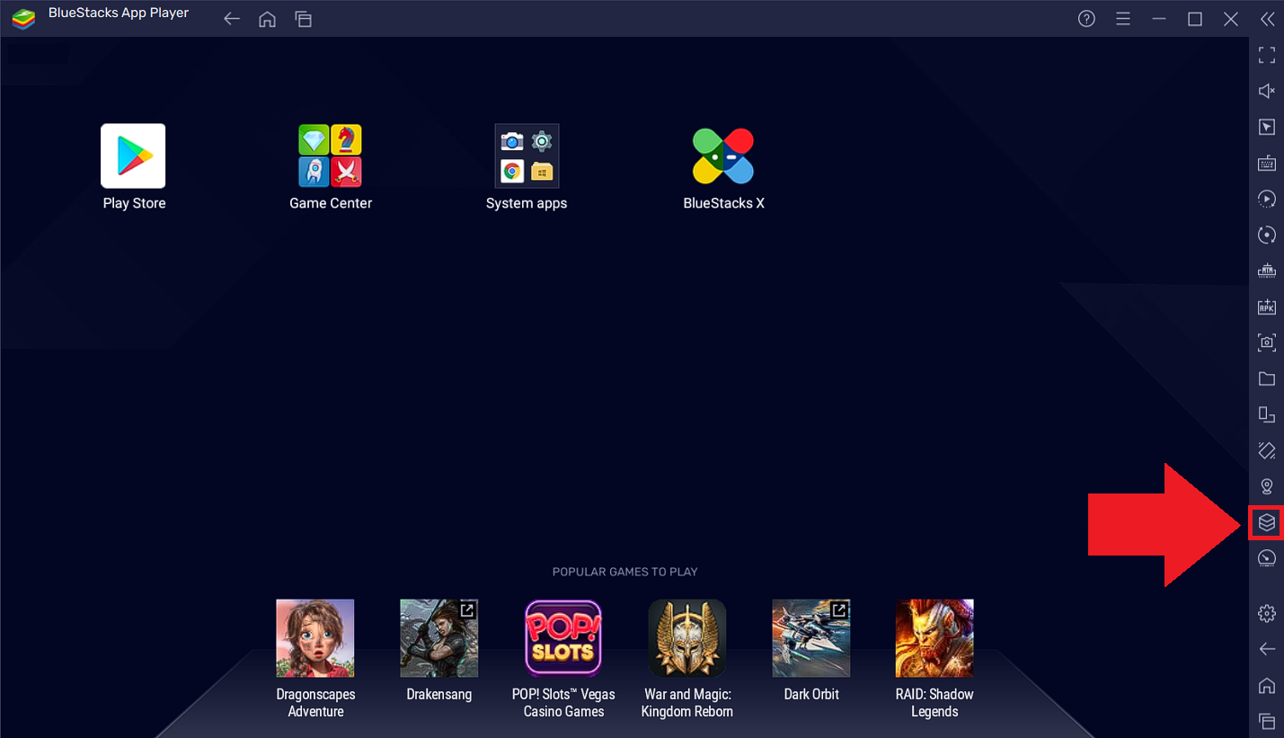Screen dimensions: 1284x738
Task: Open RAID: Shadow Legends game
Action: click(934, 638)
